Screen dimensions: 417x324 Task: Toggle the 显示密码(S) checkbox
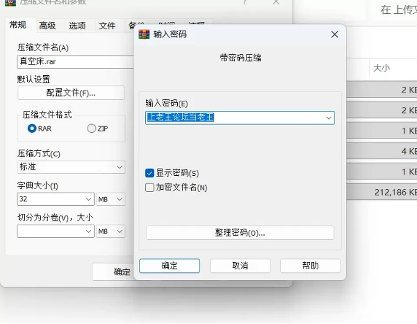pos(150,173)
